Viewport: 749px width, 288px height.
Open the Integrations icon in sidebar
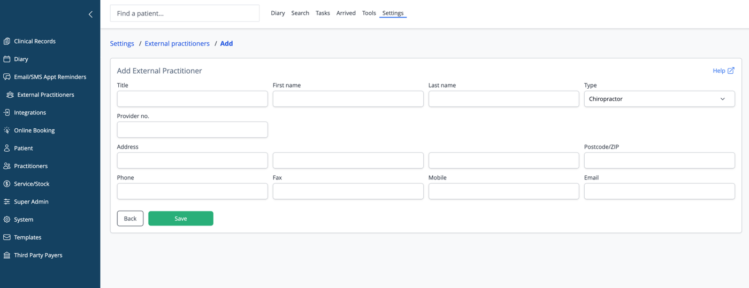tap(7, 112)
